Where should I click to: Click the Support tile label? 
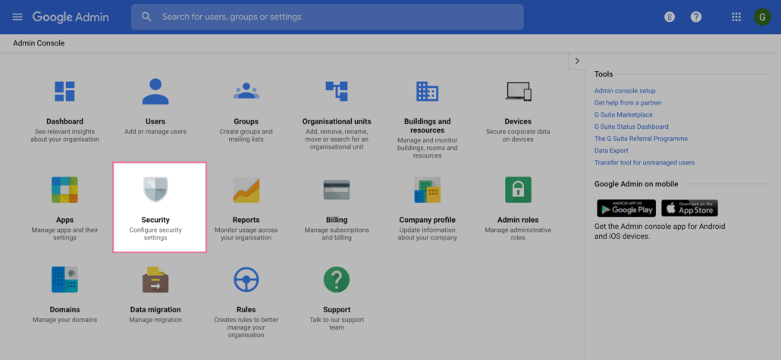pos(337,309)
